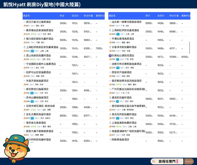The image size is (197, 165).
Task: Click the purple logo beside 东莞松山湖凯悦酒店
Action: 110,56
